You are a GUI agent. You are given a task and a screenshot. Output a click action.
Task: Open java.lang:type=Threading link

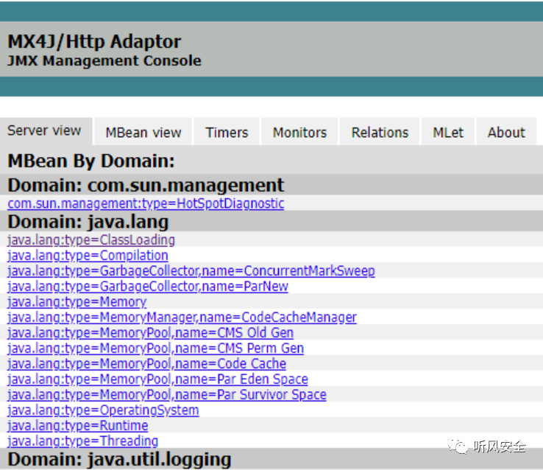(x=82, y=441)
